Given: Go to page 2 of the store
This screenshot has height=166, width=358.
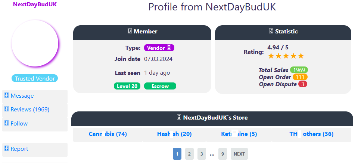Looking at the screenshot, I should pos(189,154).
